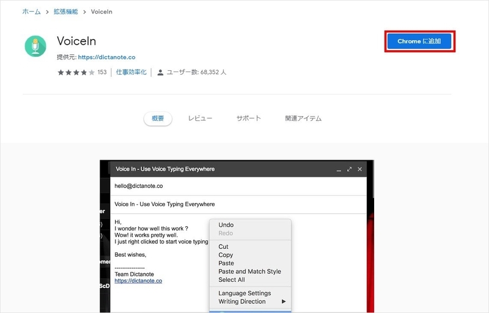Image resolution: width=489 pixels, height=313 pixels.
Task: Click the "Hi," greeting line
Action: pos(118,222)
